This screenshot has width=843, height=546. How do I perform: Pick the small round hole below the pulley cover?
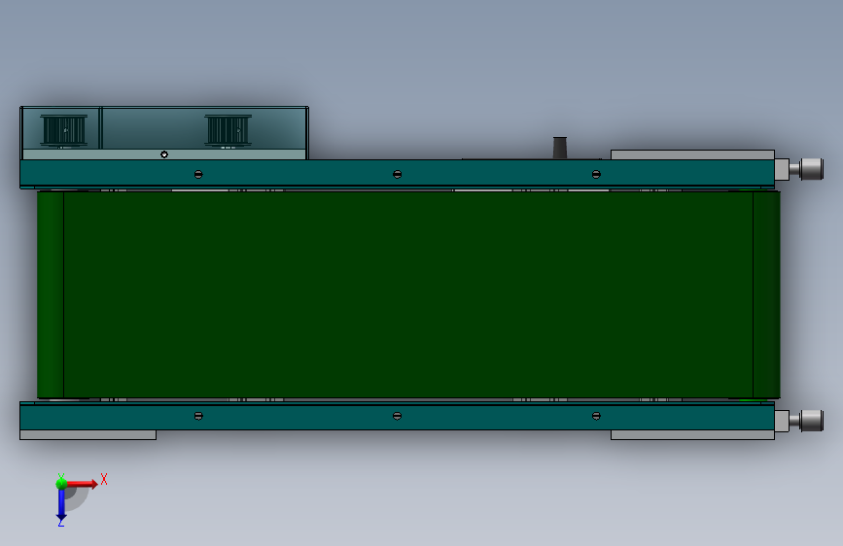click(x=164, y=154)
